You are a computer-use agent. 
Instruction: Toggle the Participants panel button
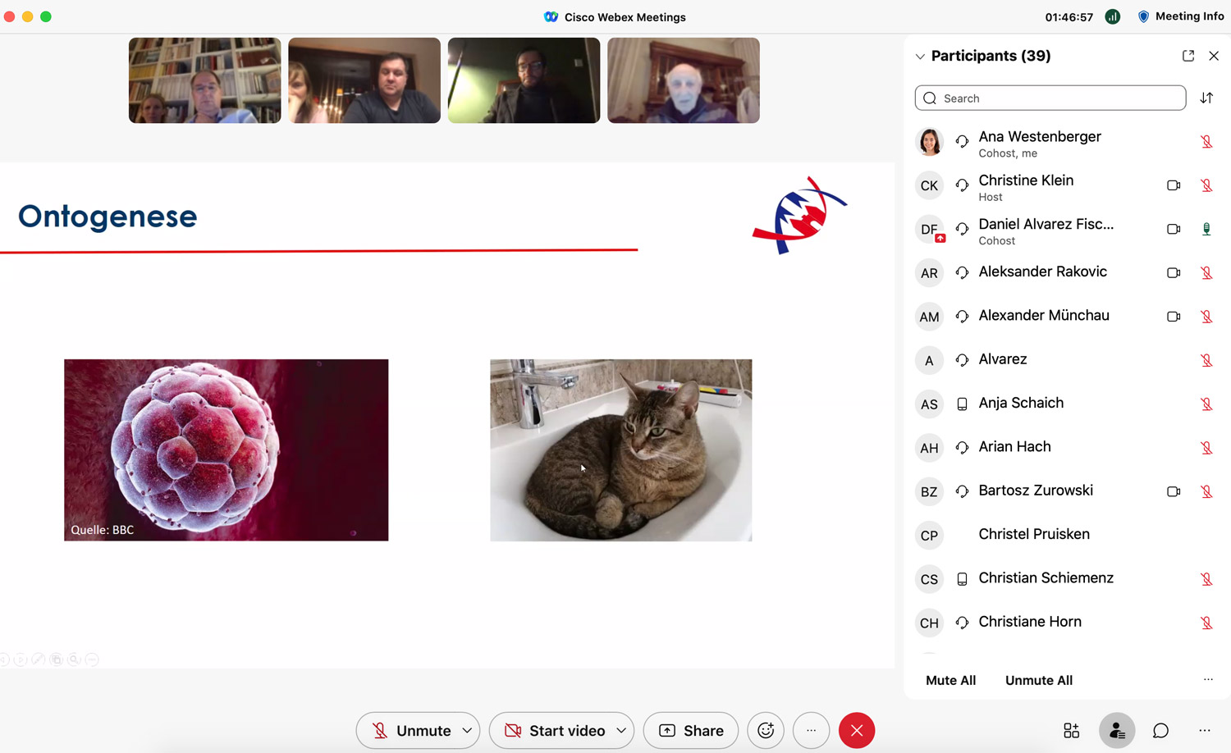1117,730
